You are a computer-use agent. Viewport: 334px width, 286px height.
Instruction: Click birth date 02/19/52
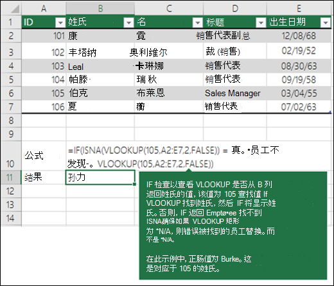pos(299,51)
